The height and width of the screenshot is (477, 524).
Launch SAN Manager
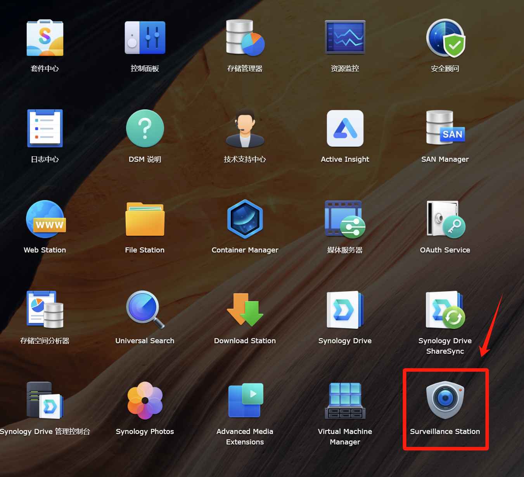[x=445, y=128]
